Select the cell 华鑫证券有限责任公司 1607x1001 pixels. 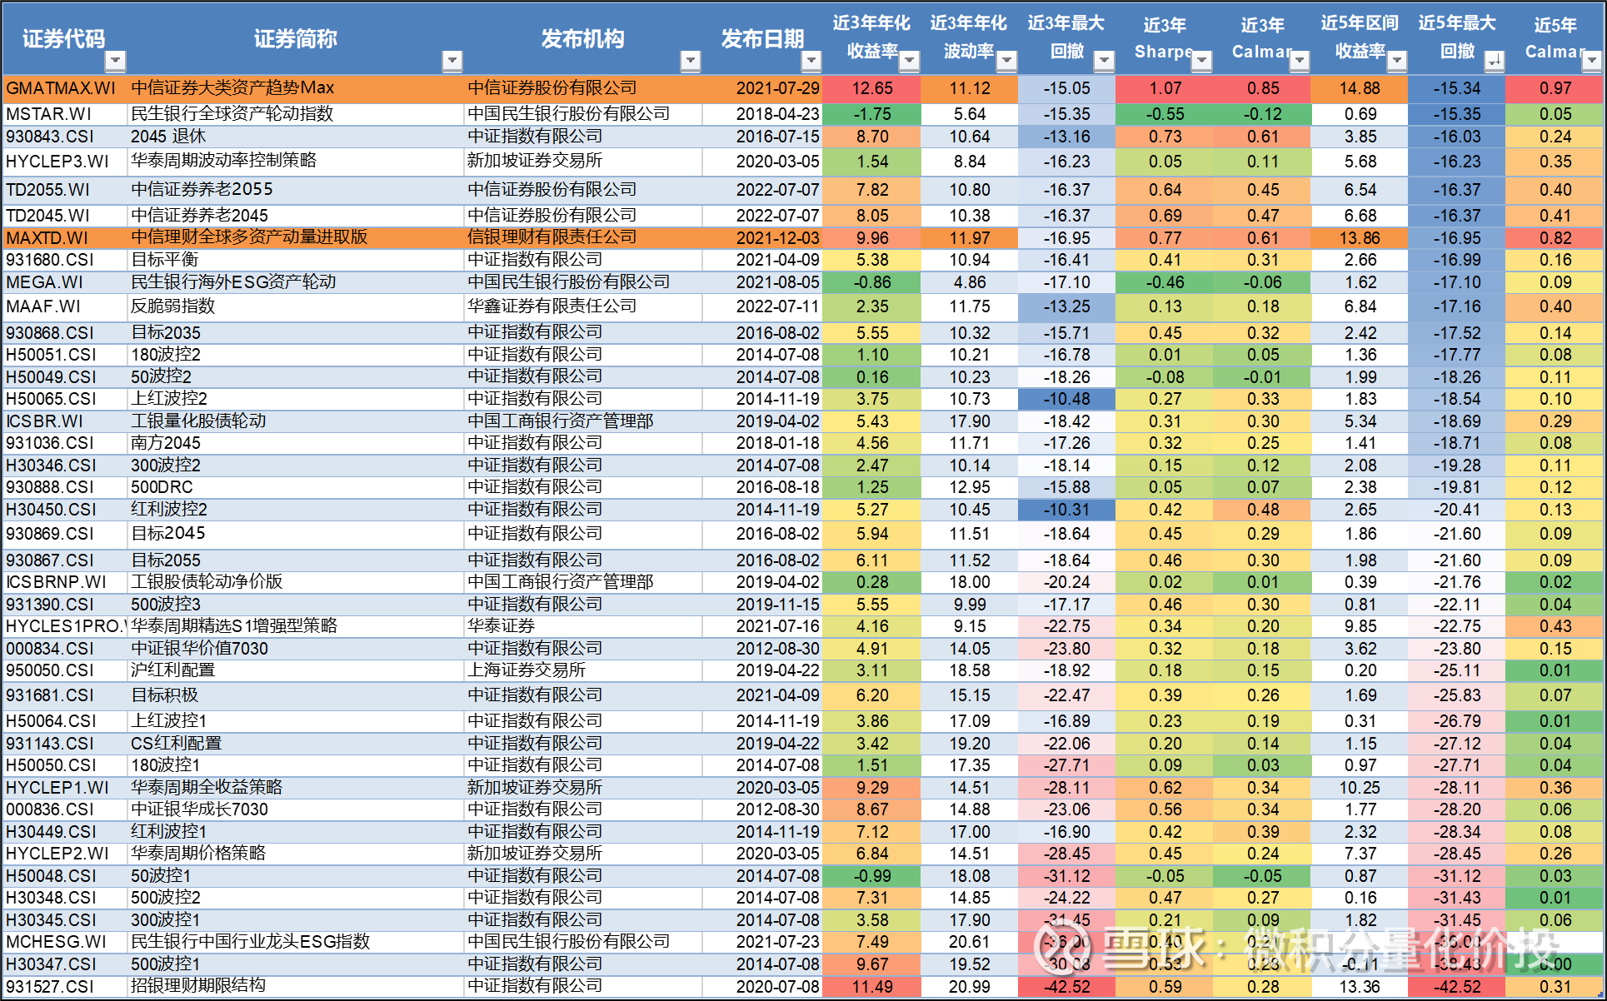pyautogui.click(x=582, y=306)
